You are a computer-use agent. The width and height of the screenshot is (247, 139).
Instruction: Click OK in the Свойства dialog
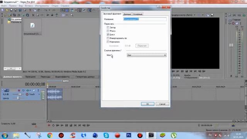147,104
